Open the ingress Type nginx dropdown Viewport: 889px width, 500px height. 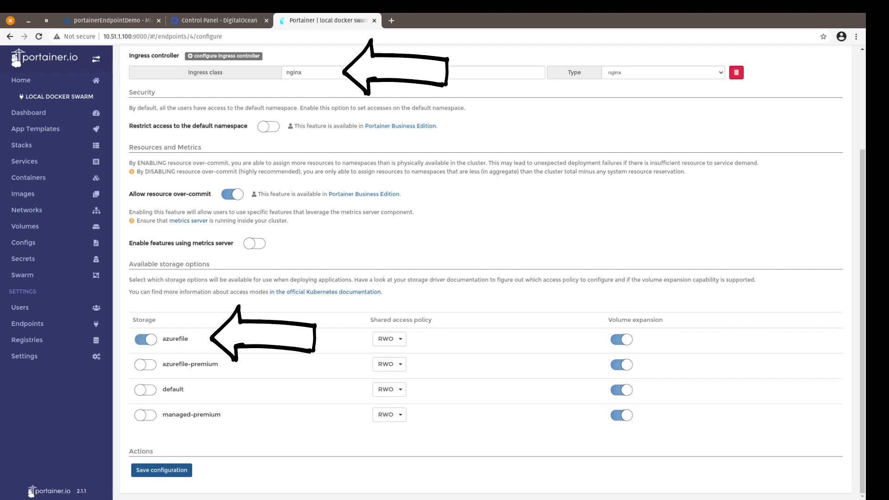click(x=663, y=72)
